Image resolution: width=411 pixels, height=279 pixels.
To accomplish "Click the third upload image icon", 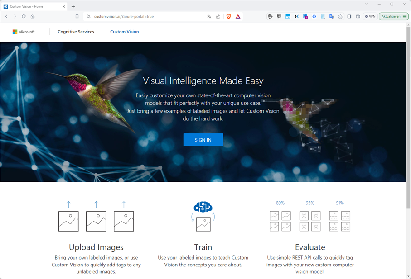I will pyautogui.click(x=124, y=221).
